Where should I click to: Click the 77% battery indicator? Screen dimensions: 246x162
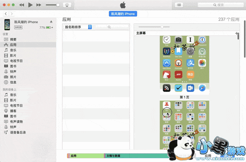[46, 27]
